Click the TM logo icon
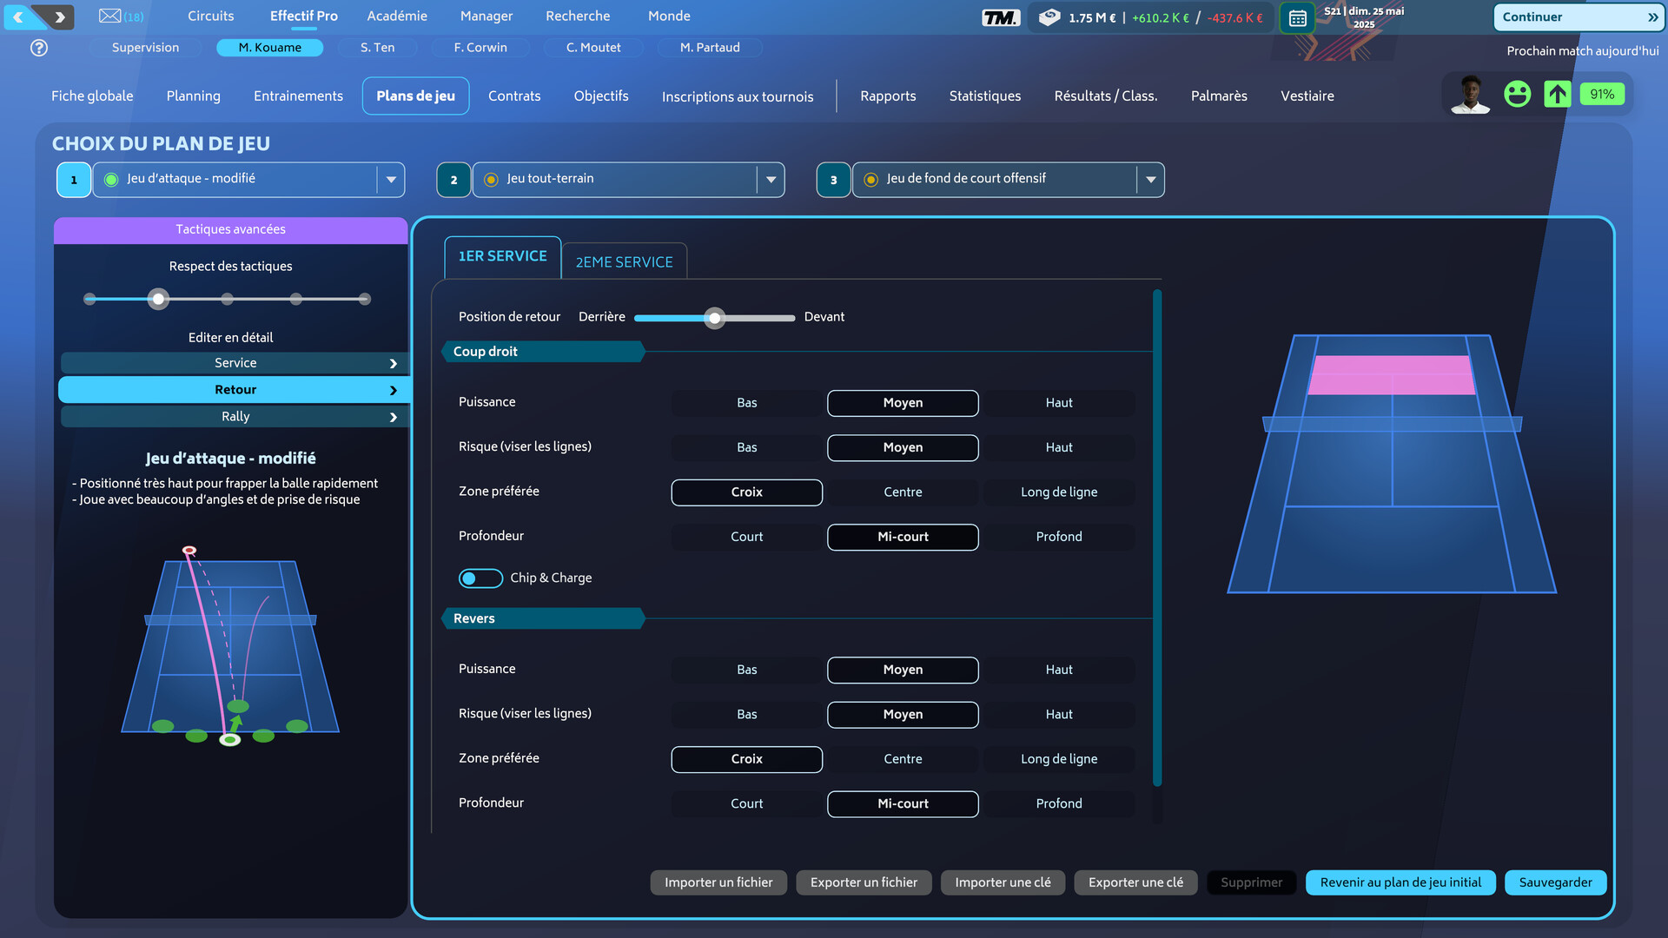 (x=1001, y=17)
